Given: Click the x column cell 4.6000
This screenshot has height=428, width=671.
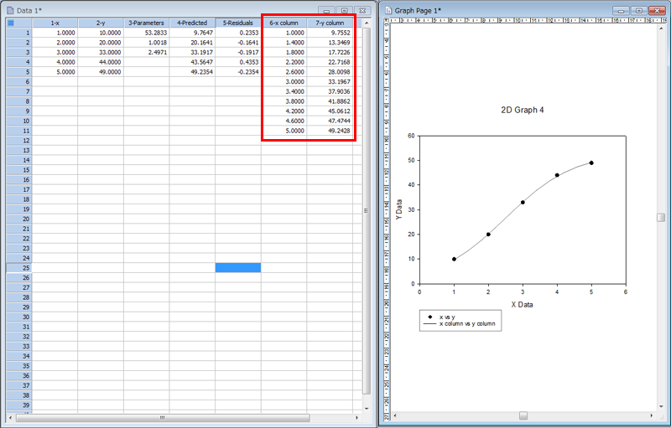Looking at the screenshot, I should click(x=283, y=121).
